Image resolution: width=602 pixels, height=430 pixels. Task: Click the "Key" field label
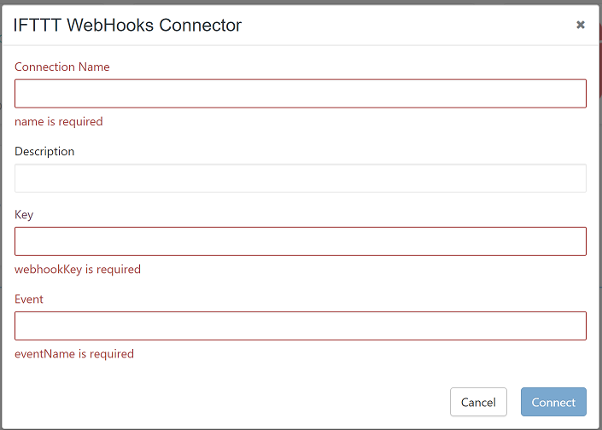coord(24,214)
